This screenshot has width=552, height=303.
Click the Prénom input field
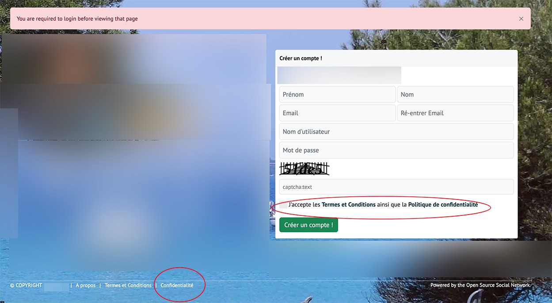[337, 94]
